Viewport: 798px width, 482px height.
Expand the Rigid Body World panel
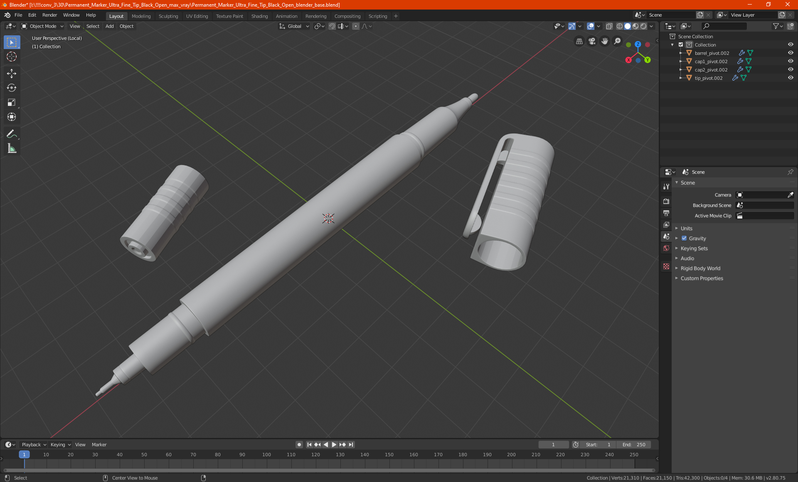pos(700,268)
